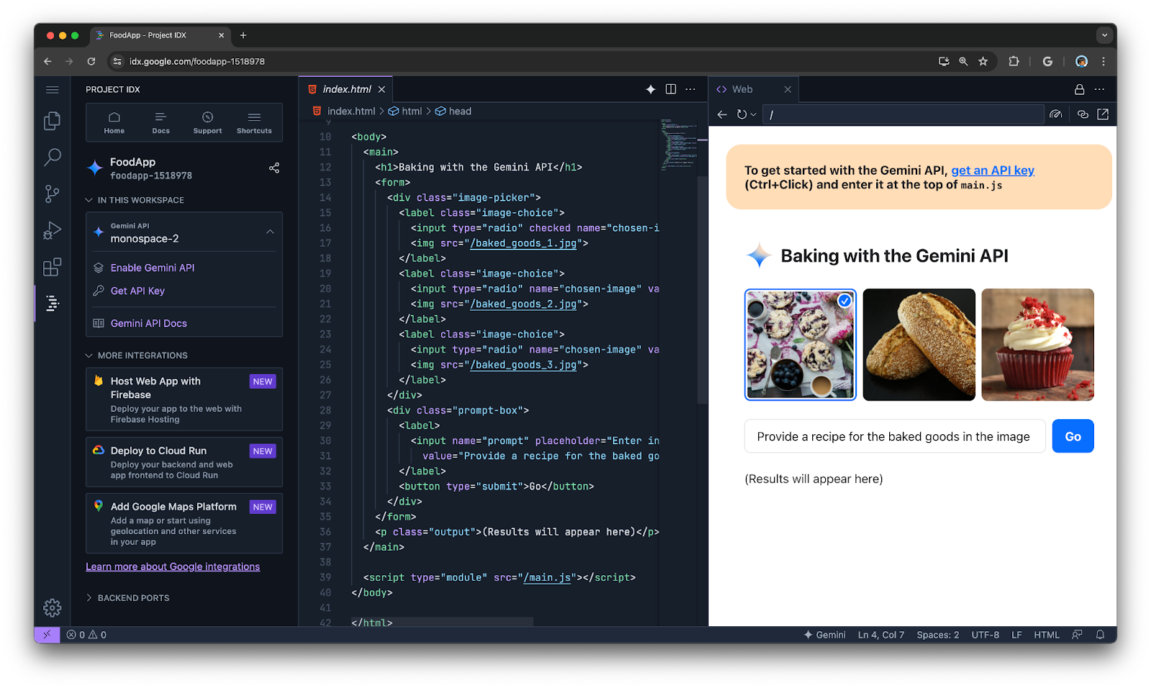Open the Run and Debug icon
Image resolution: width=1151 pixels, height=688 pixels.
coord(52,231)
